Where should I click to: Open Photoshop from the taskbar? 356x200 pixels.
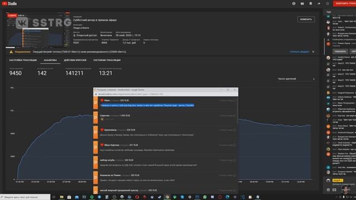pos(197,197)
